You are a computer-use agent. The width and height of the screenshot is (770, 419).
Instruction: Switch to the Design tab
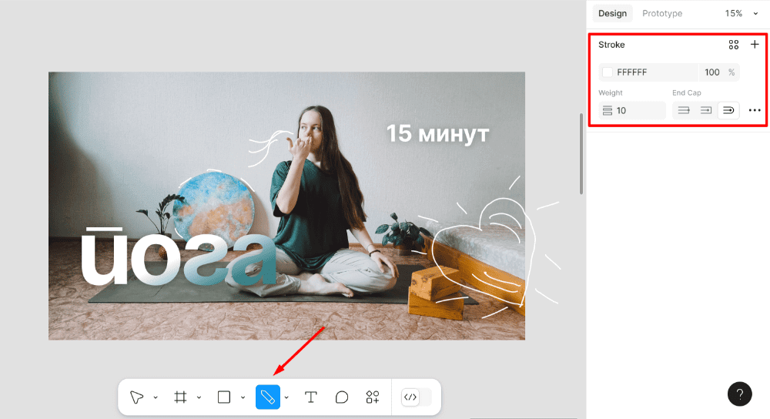tap(612, 13)
